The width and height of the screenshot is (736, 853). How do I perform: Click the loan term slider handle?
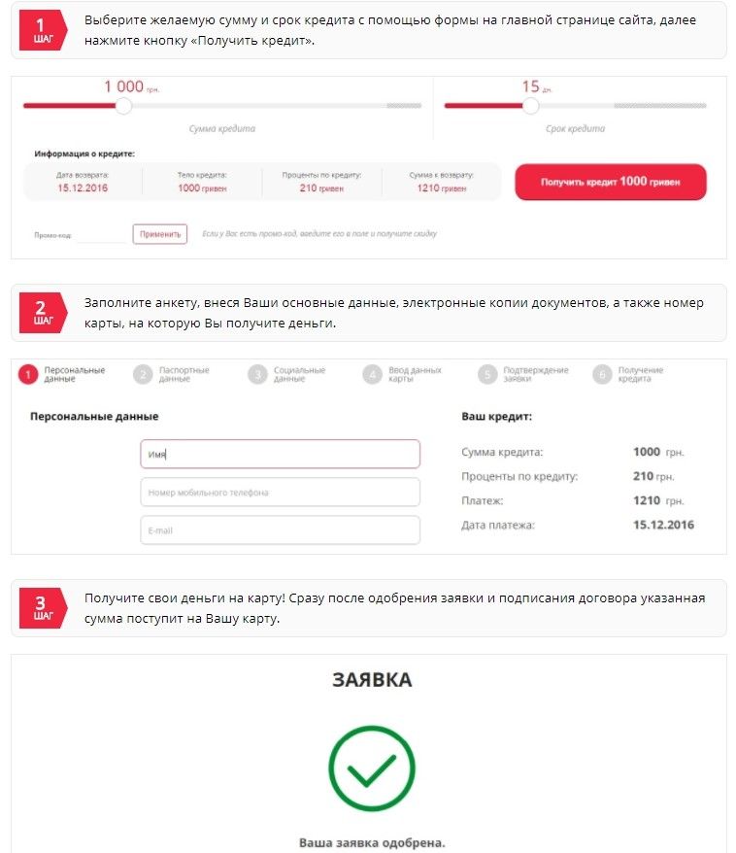point(530,106)
